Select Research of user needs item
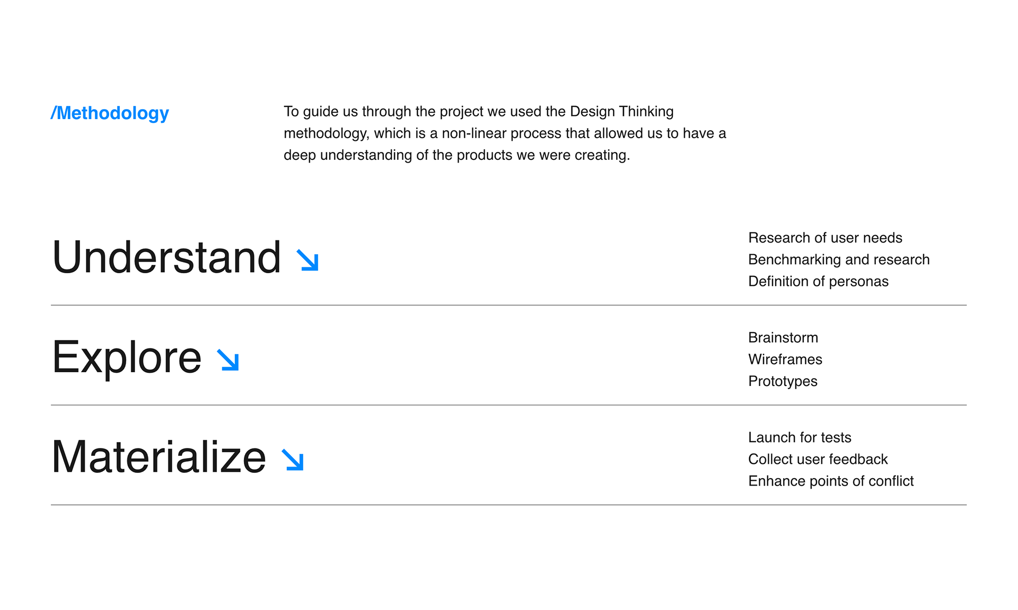This screenshot has width=1018, height=610. (825, 238)
